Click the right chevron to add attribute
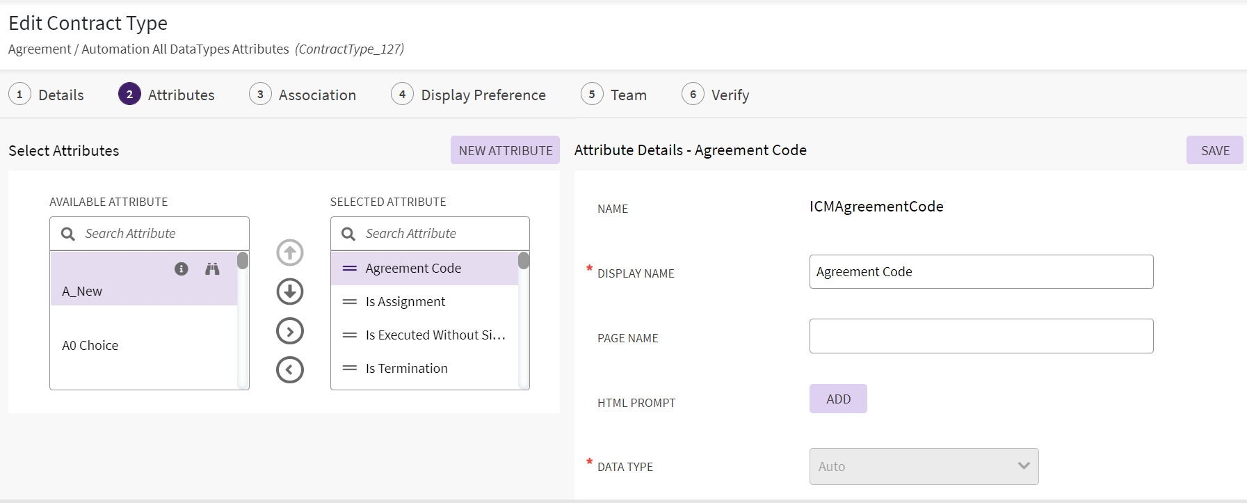 290,331
